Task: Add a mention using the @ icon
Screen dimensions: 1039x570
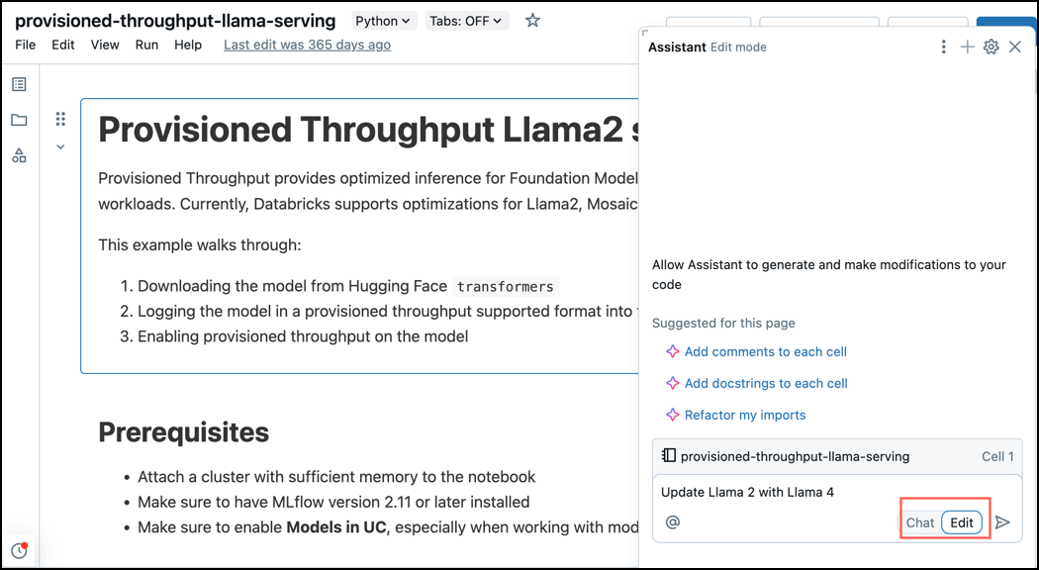Action: pos(673,522)
